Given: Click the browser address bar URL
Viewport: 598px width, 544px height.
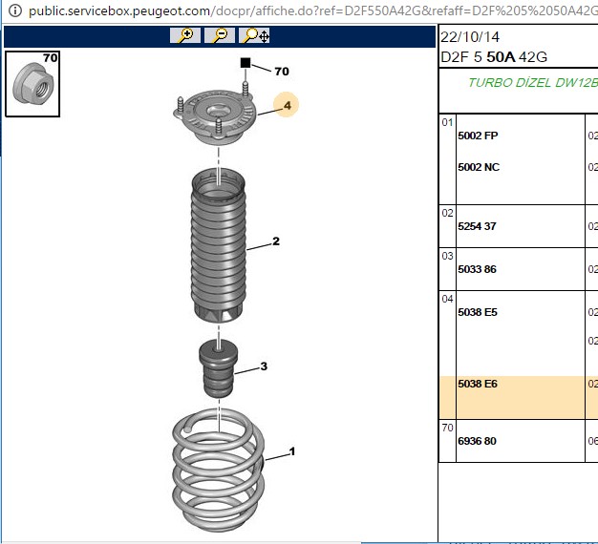Looking at the screenshot, I should (x=312, y=11).
